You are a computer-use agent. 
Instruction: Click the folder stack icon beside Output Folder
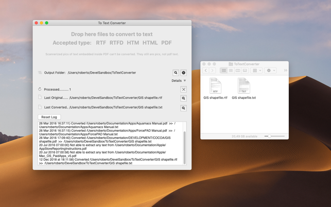pyautogui.click(x=40, y=73)
